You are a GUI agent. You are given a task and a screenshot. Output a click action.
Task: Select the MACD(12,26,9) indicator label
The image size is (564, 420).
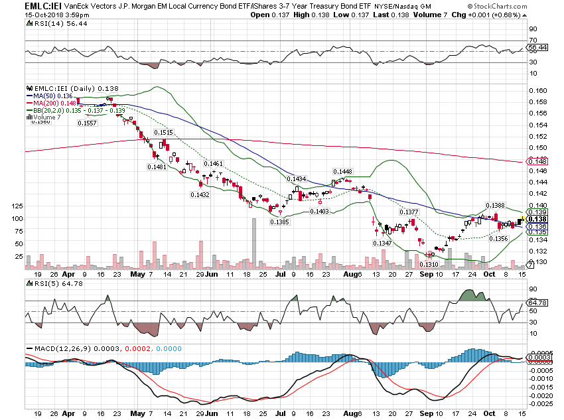[62, 349]
